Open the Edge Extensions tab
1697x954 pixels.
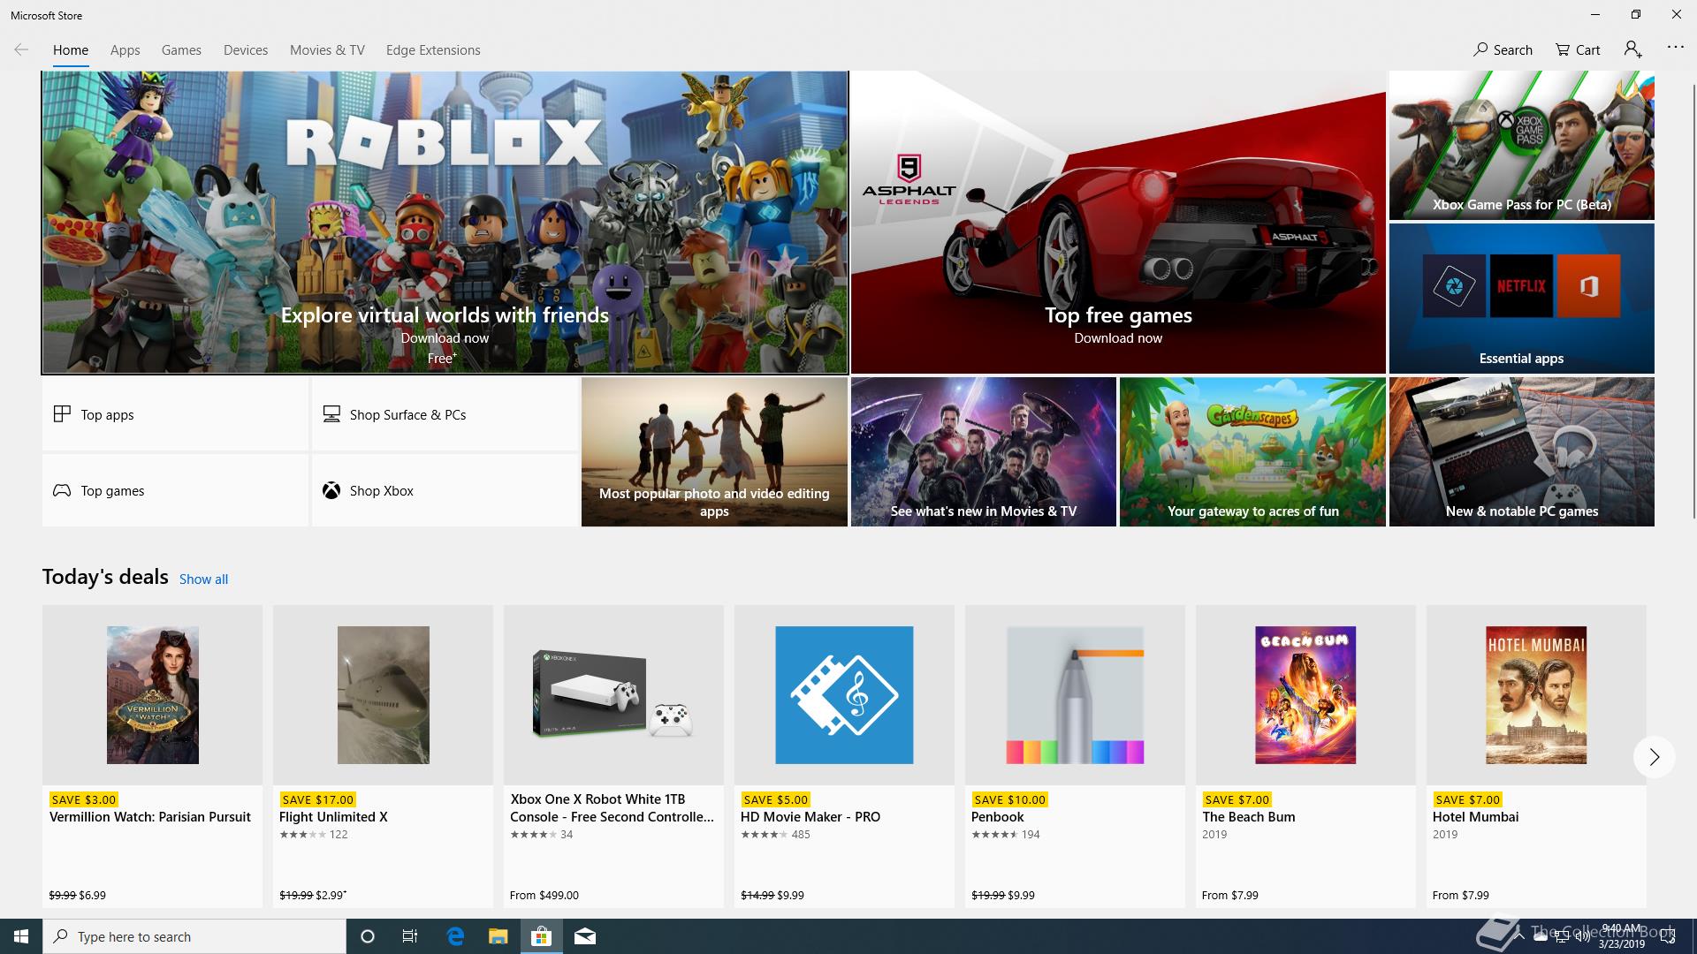coord(433,50)
